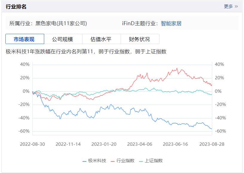Switch to the 市场表现 tab

point(25,39)
